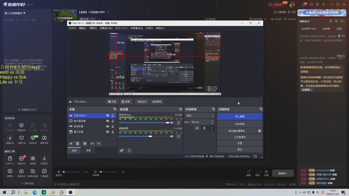
Task: Open the 渐变 transition type dropdown
Action: tap(200, 115)
